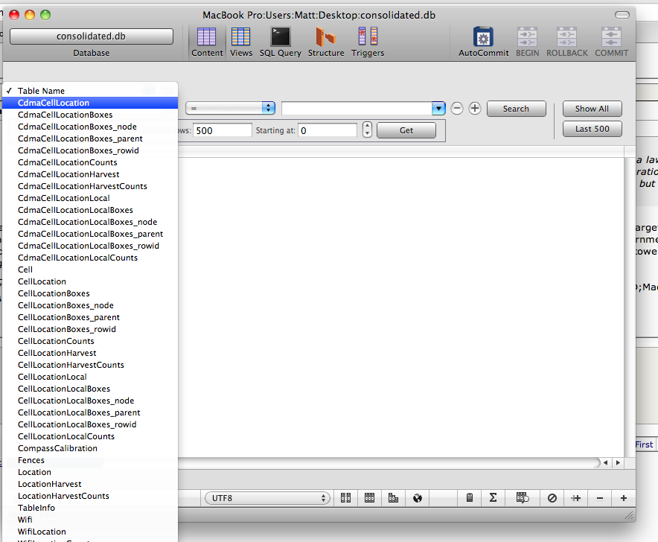Click the Table Name checked header item

coord(90,91)
